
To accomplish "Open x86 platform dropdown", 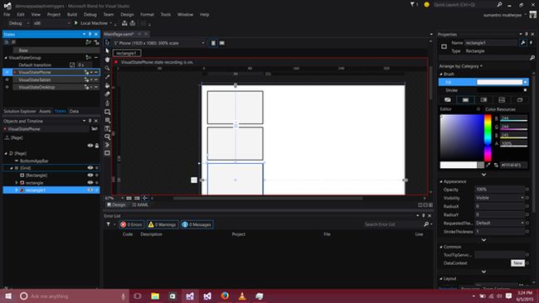I will (x=51, y=23).
